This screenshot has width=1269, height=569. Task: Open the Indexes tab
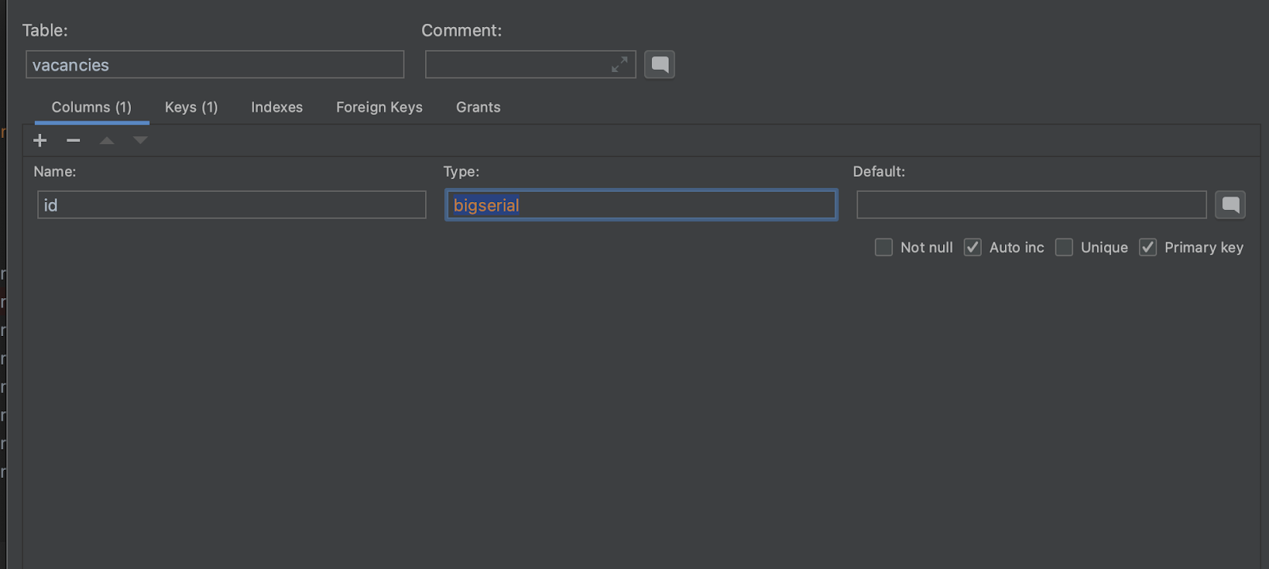coord(277,107)
